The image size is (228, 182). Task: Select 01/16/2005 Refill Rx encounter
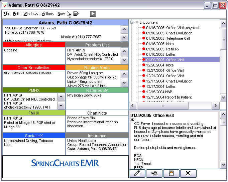pos(161,49)
